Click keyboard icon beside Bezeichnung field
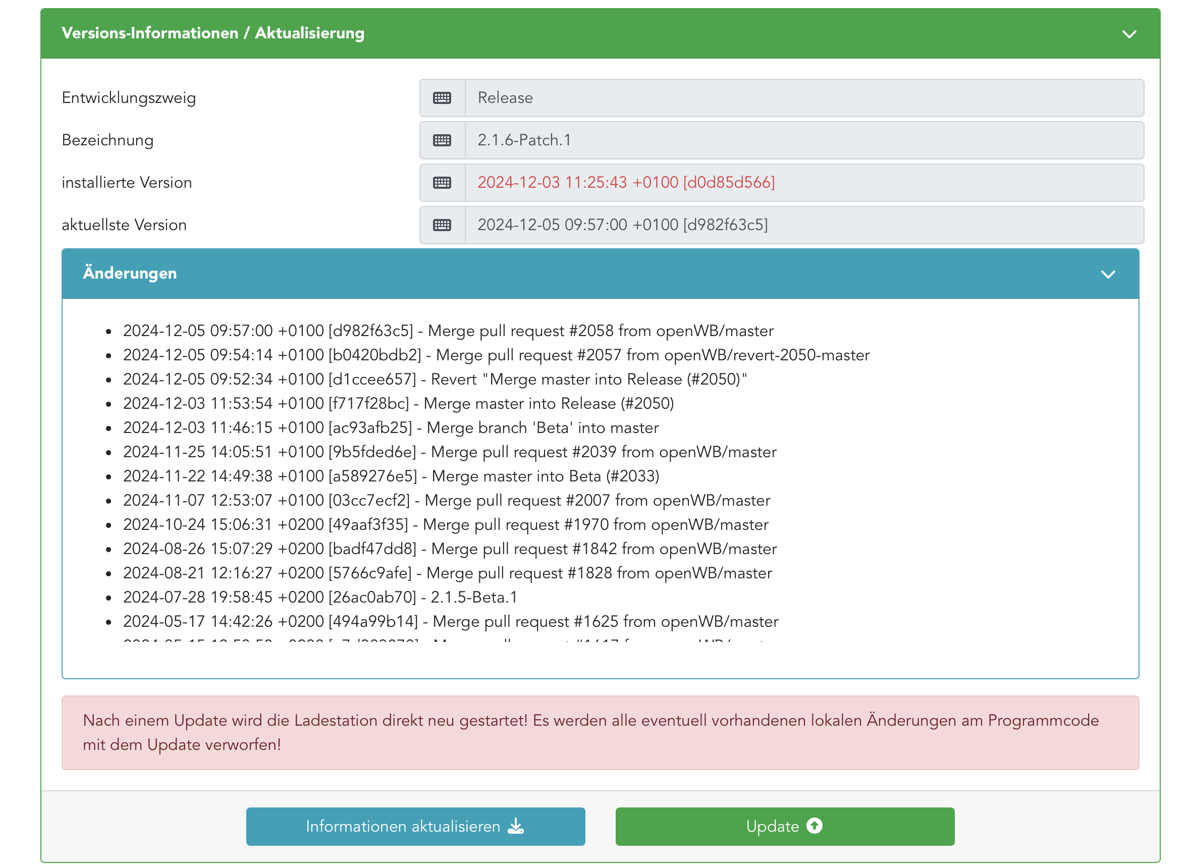1190x868 pixels. click(442, 140)
